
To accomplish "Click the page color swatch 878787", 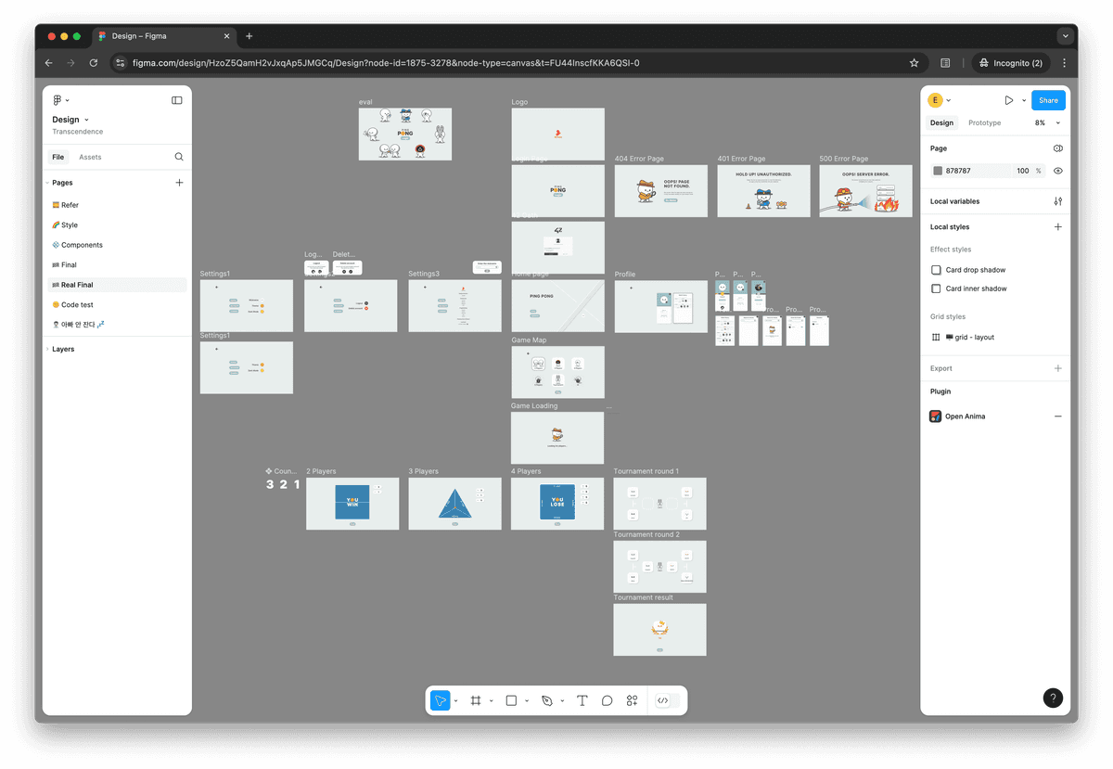I will [938, 171].
